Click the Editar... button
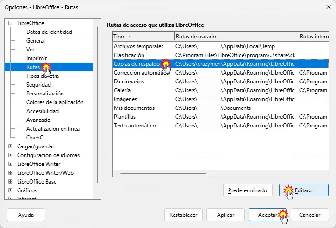This screenshot has height=228, width=336. pyautogui.click(x=304, y=190)
